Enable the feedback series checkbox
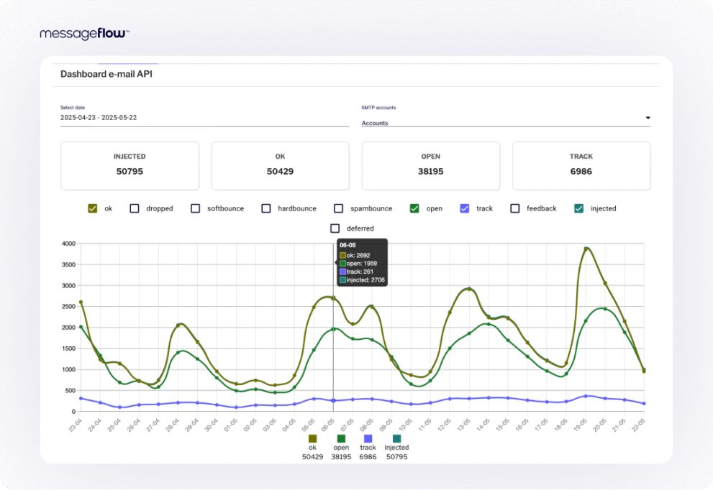 (515, 208)
